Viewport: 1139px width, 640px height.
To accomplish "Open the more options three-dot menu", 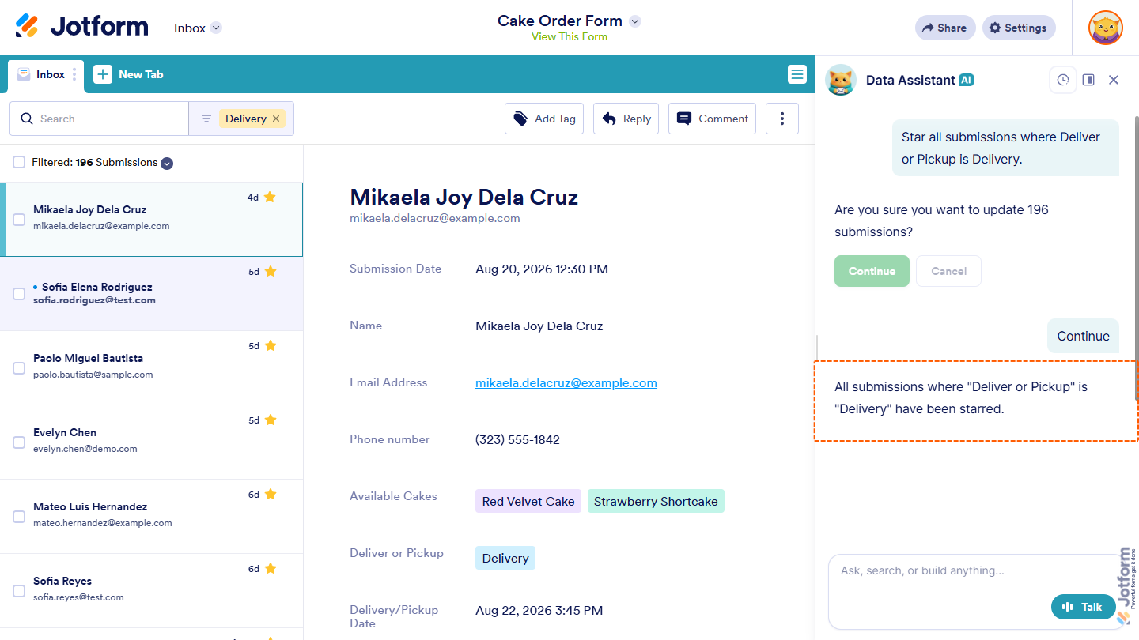I will click(782, 119).
